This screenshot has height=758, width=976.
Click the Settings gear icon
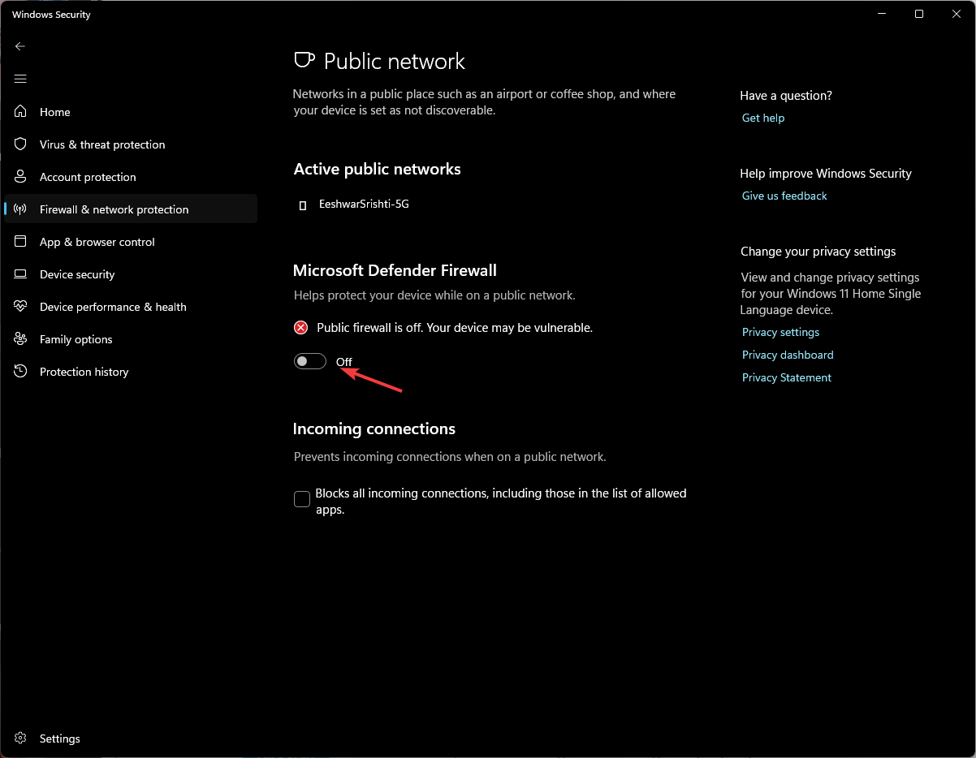click(21, 739)
